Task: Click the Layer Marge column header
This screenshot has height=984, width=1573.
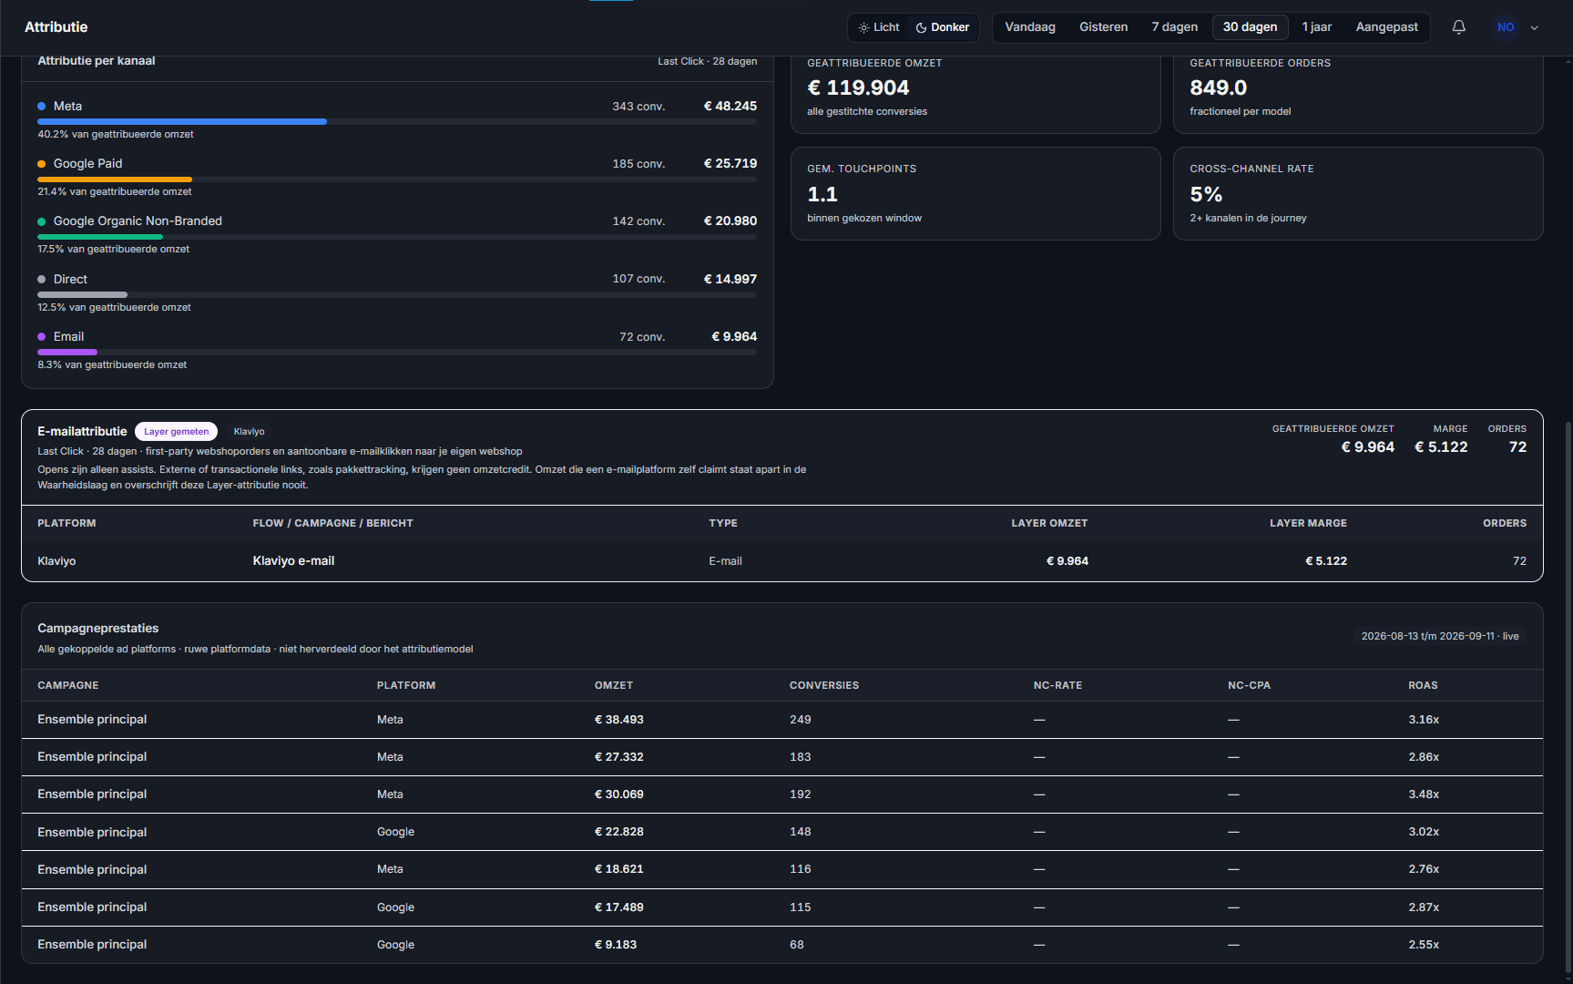Action: [1308, 524]
